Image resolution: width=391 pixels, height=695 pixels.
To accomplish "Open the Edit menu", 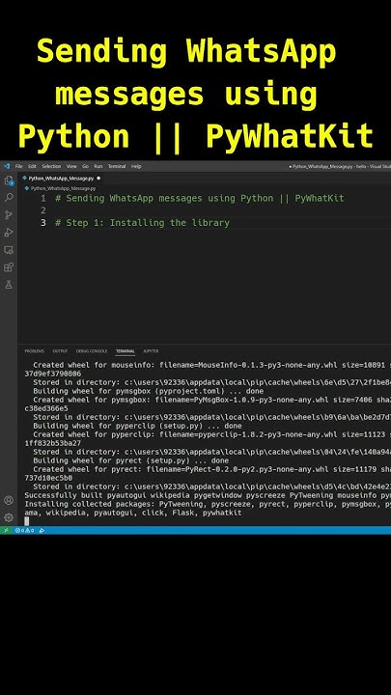I will pos(33,166).
